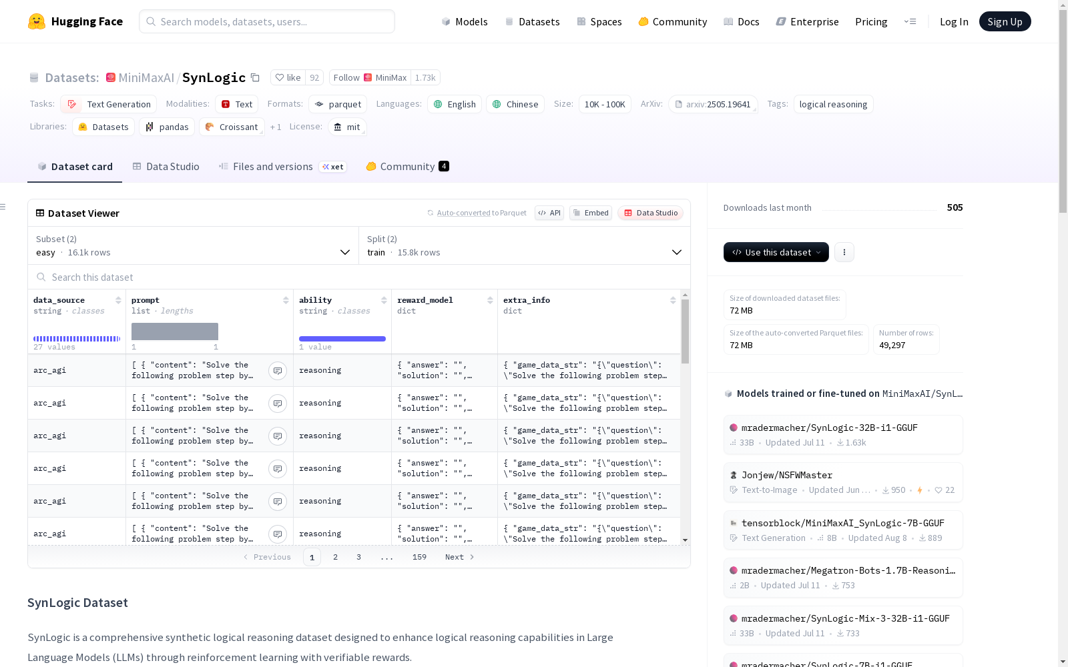This screenshot has height=667, width=1068.
Task: Open Data Studio from viewer header
Action: pos(651,213)
